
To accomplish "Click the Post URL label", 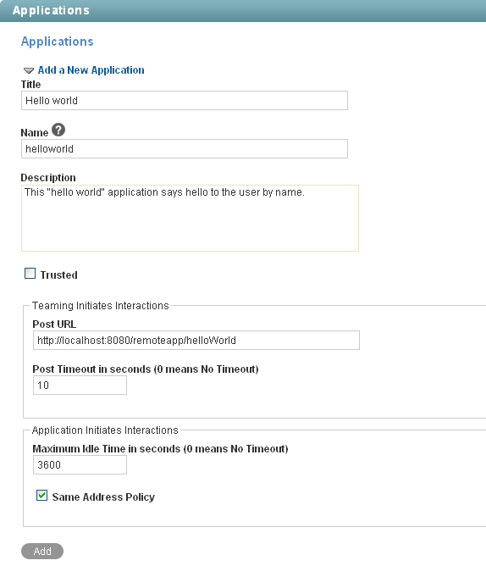I will click(54, 325).
